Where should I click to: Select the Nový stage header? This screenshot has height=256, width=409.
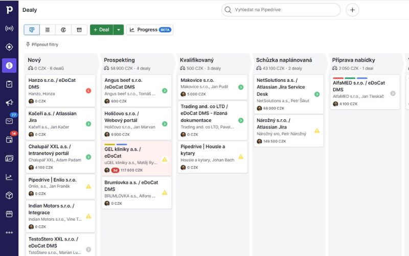[34, 60]
